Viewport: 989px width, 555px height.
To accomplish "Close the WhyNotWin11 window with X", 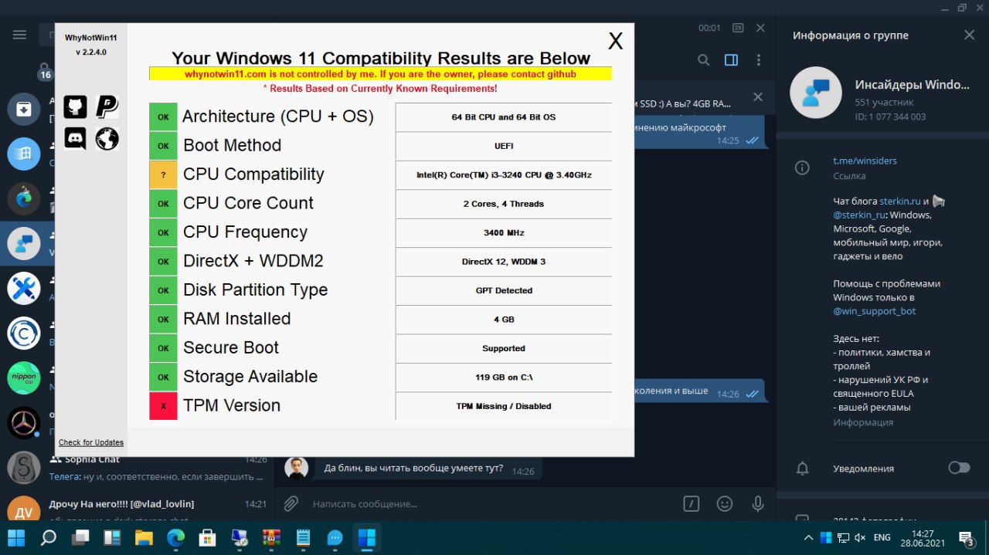I will (615, 41).
